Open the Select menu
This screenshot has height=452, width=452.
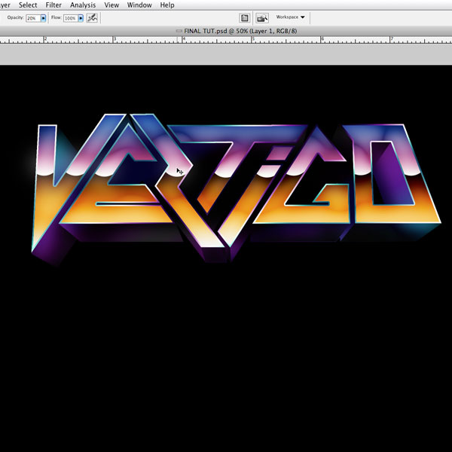coord(28,5)
